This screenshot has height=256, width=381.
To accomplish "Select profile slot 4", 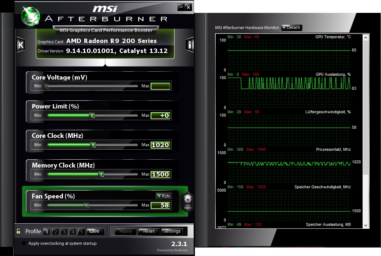I will pos(73,231).
